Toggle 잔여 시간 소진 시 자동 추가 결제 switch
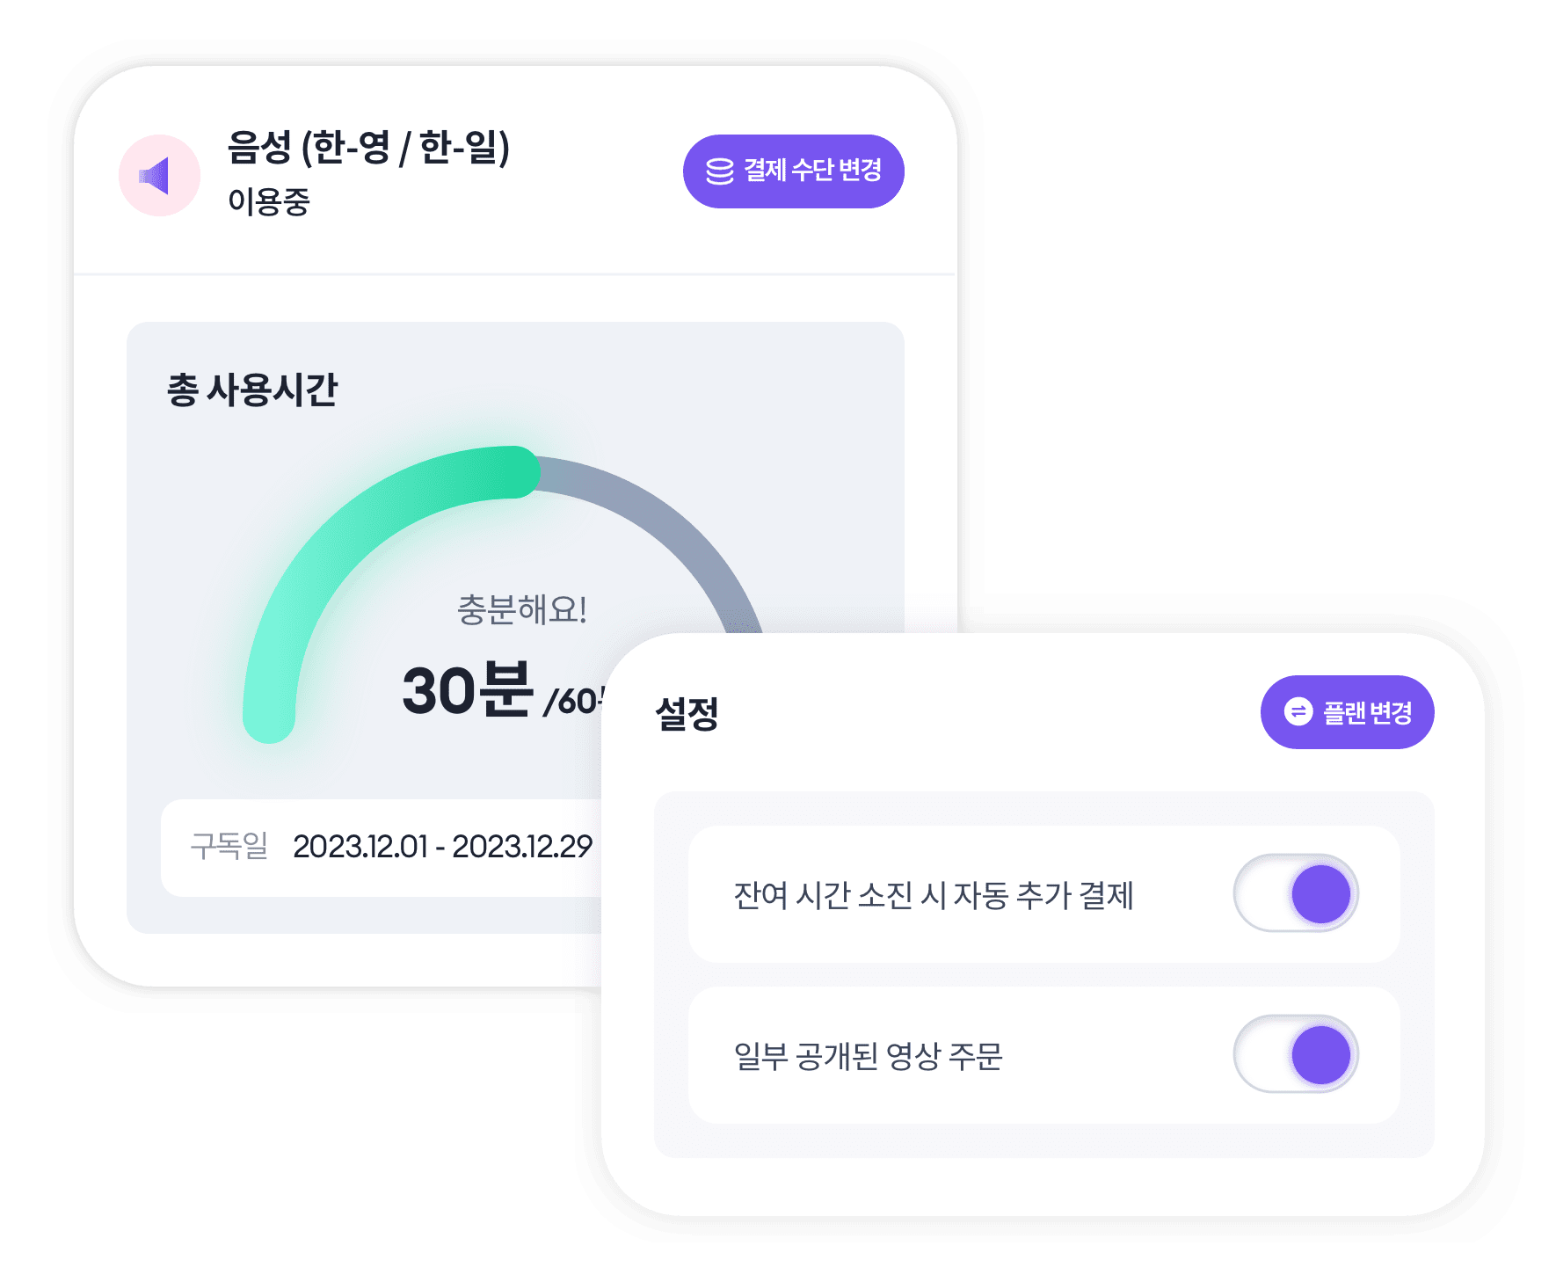Screen dimensions: 1556x1282 (x=1296, y=893)
